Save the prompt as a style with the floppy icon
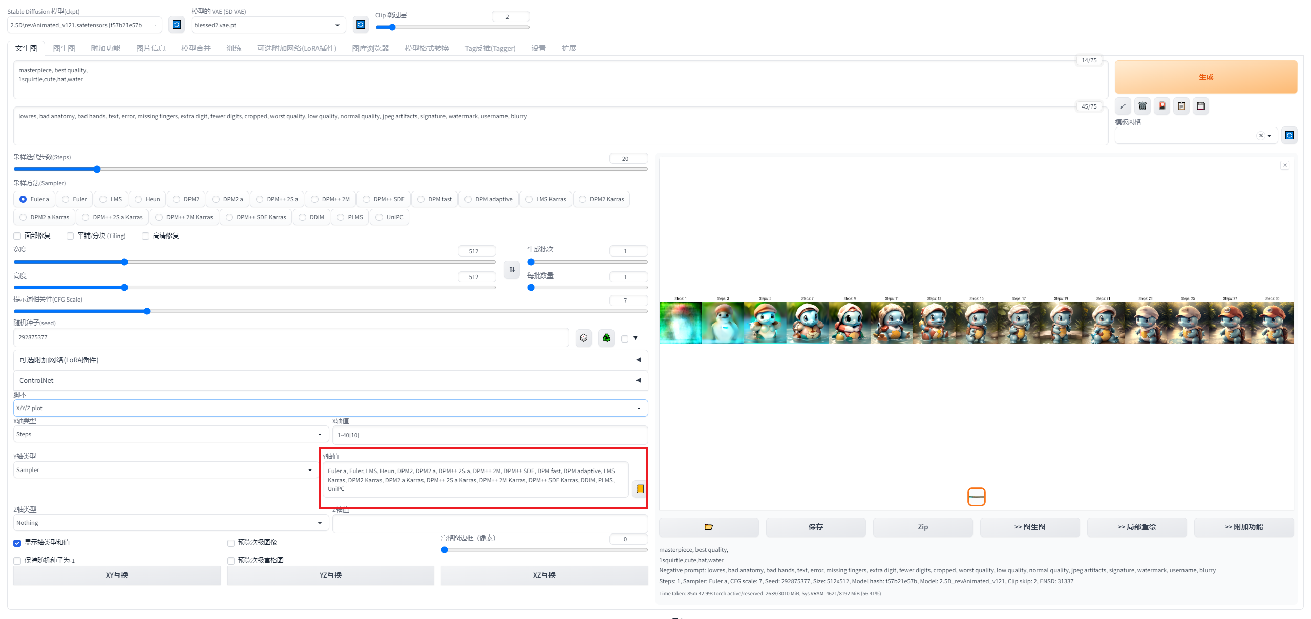The width and height of the screenshot is (1311, 619). (x=1201, y=106)
